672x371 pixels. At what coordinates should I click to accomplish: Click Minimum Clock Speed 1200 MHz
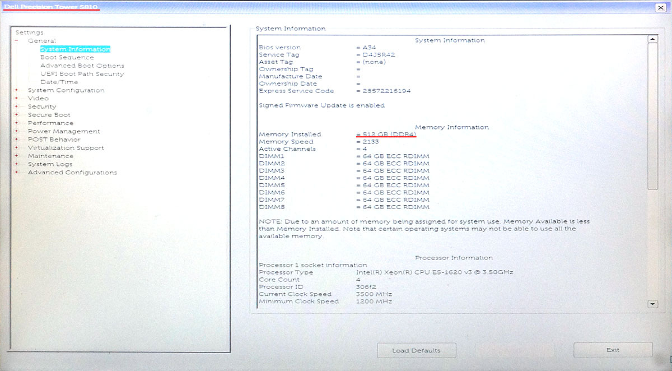point(374,302)
